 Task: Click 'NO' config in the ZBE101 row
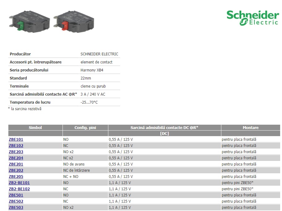coord(66,140)
